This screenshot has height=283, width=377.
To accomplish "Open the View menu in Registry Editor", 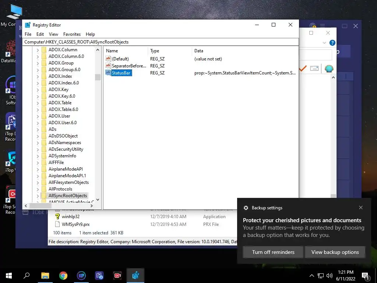I will click(x=53, y=34).
